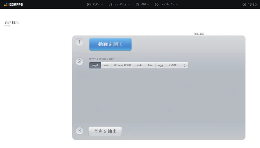The height and width of the screenshot is (148, 260).
Task: Click the 123APPS logo
Action: 13,4
